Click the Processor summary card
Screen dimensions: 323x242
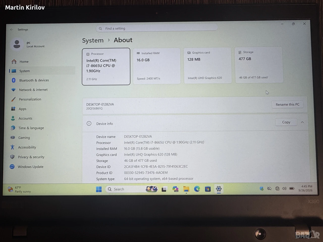coord(106,67)
